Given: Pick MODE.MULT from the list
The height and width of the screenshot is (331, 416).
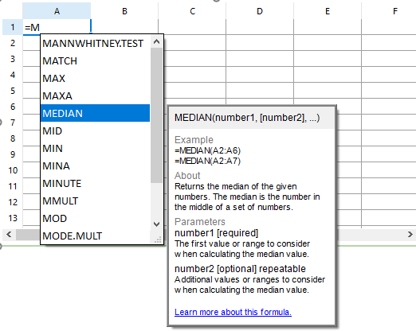Looking at the screenshot, I should click(95, 236).
